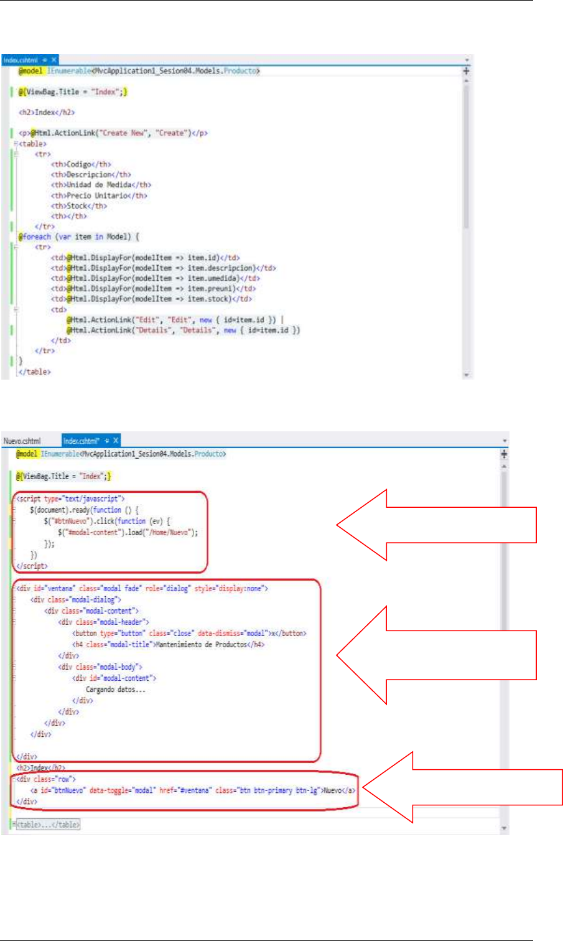Toggle pin on the Index.cshtml* tab
The image size is (563, 941).
(x=106, y=441)
